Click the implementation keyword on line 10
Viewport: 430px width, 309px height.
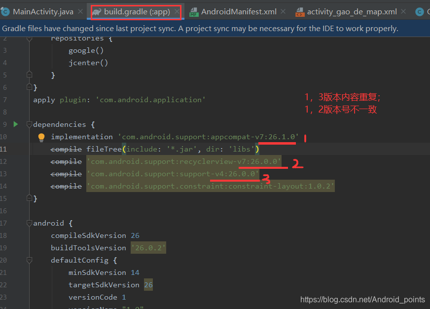pos(82,137)
